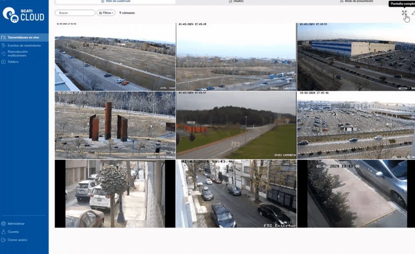Click Cerrar sesión to log out

17,240
